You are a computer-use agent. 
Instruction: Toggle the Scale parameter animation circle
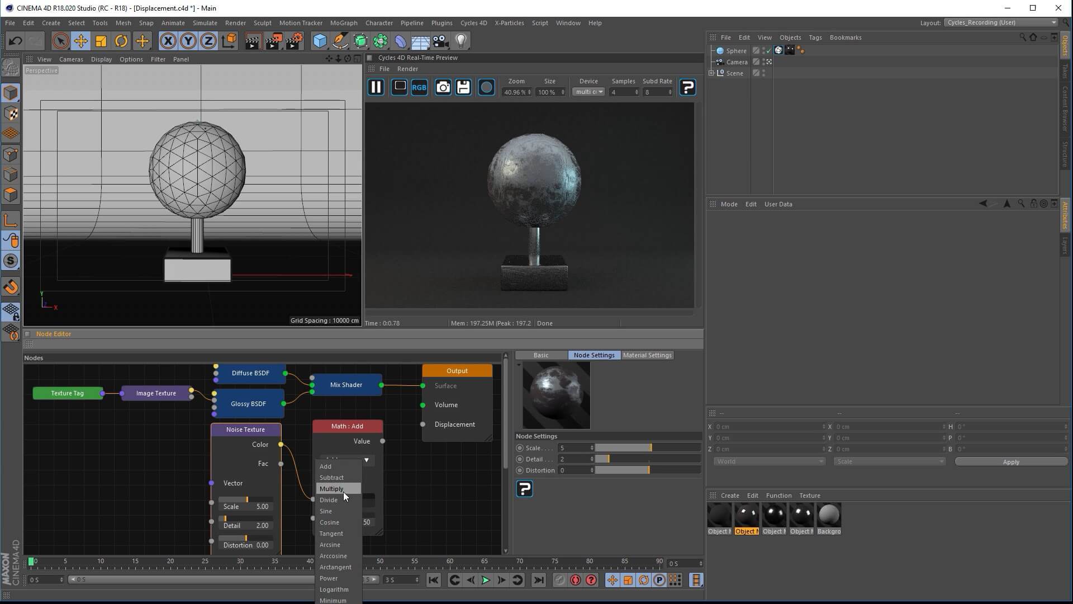coord(520,448)
